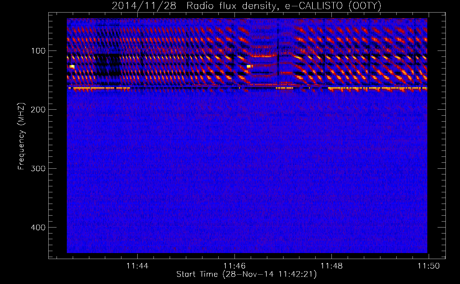Click the 300 frequency tick label
This screenshot has height=284, width=460.
(38, 169)
